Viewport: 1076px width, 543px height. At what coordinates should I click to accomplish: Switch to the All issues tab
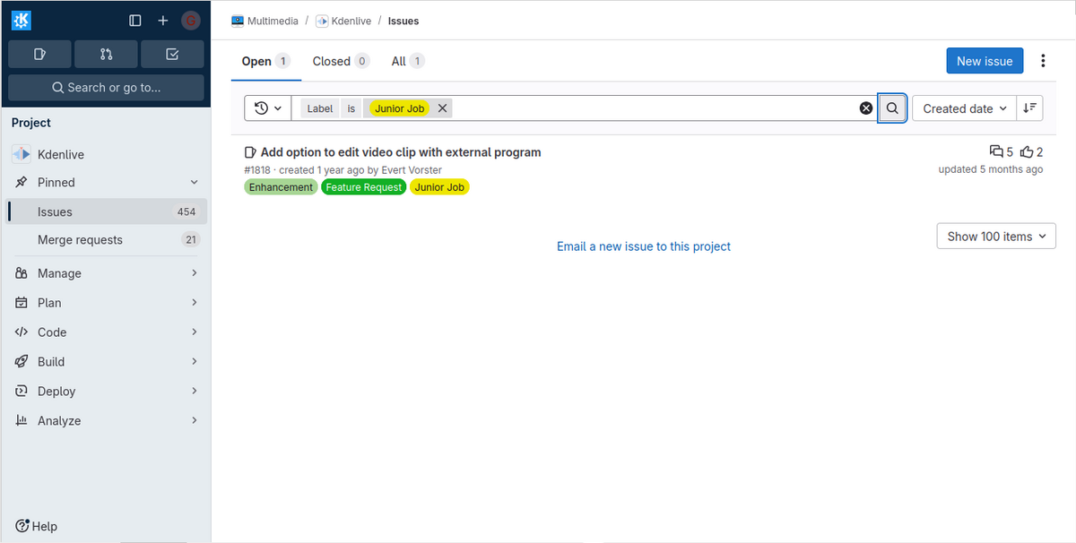pyautogui.click(x=407, y=61)
